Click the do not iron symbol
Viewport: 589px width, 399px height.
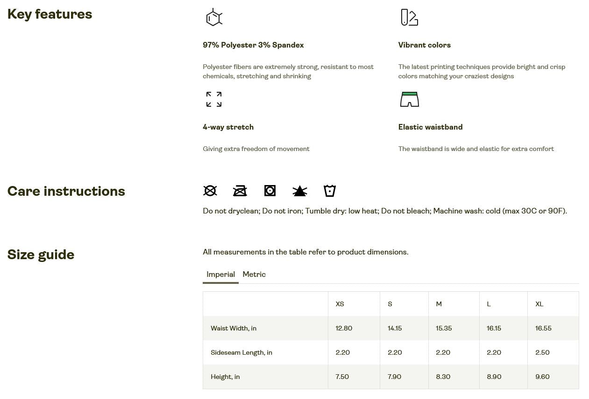tap(240, 191)
